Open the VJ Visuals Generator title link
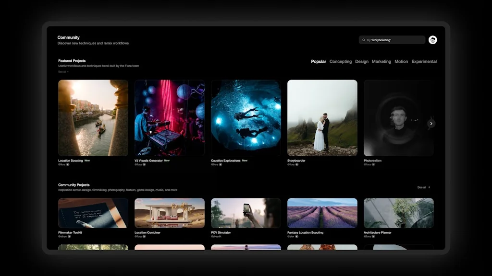Image resolution: width=492 pixels, height=276 pixels. [148, 161]
